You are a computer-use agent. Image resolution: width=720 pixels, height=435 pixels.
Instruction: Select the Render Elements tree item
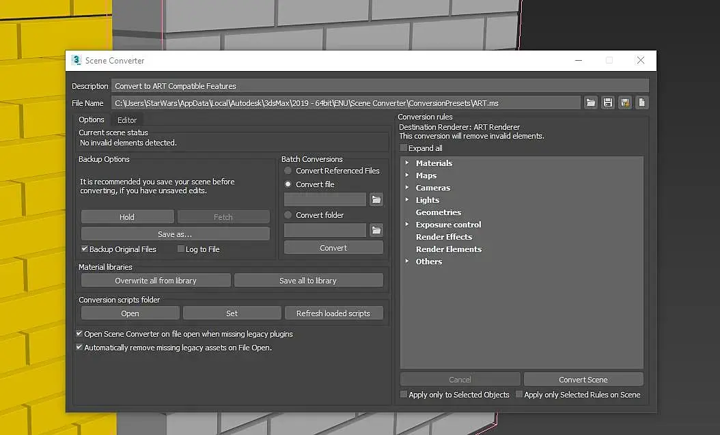point(449,249)
